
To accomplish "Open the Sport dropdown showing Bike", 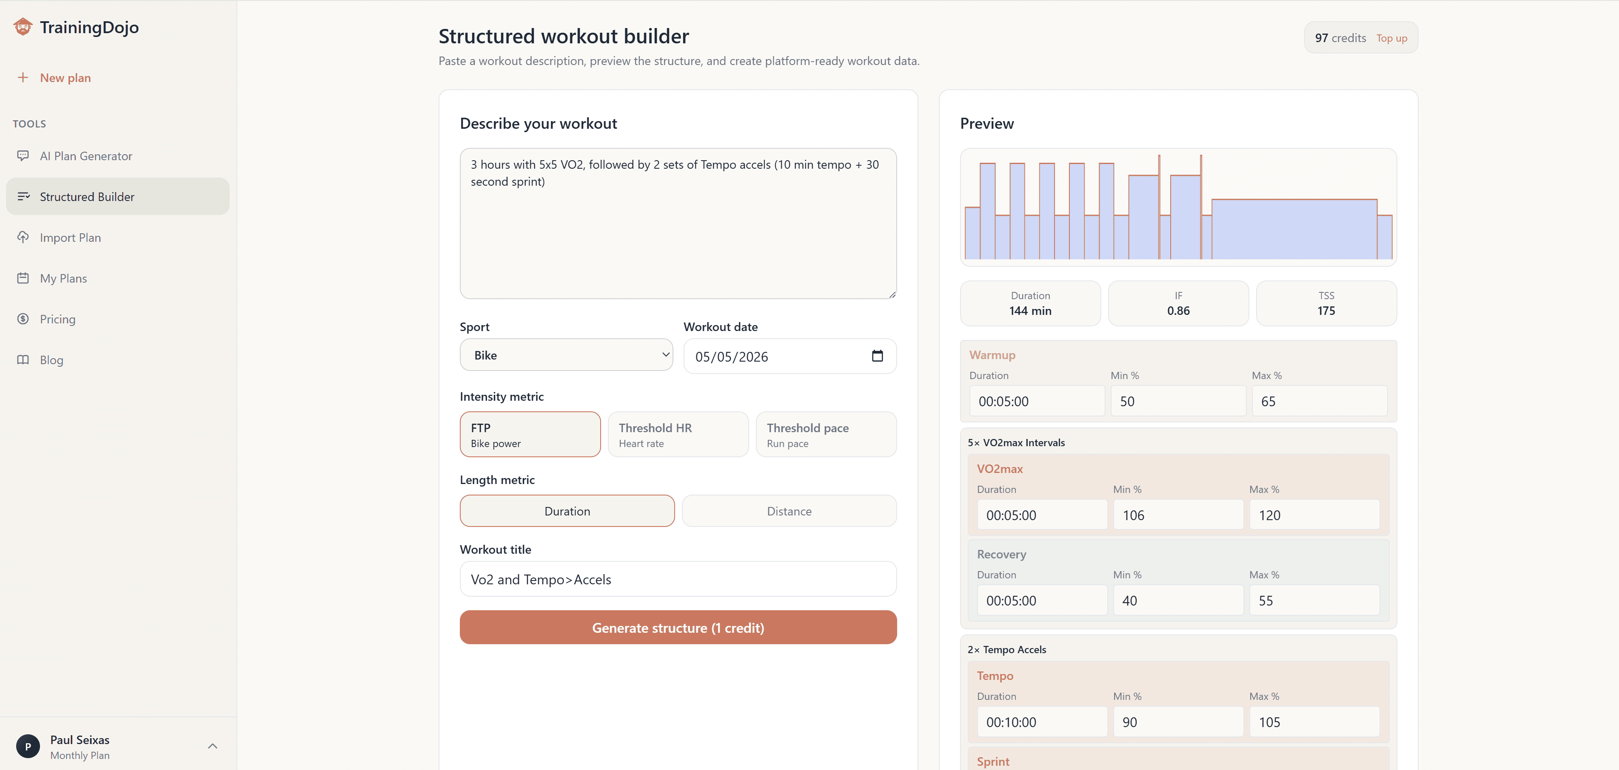I will pos(566,355).
